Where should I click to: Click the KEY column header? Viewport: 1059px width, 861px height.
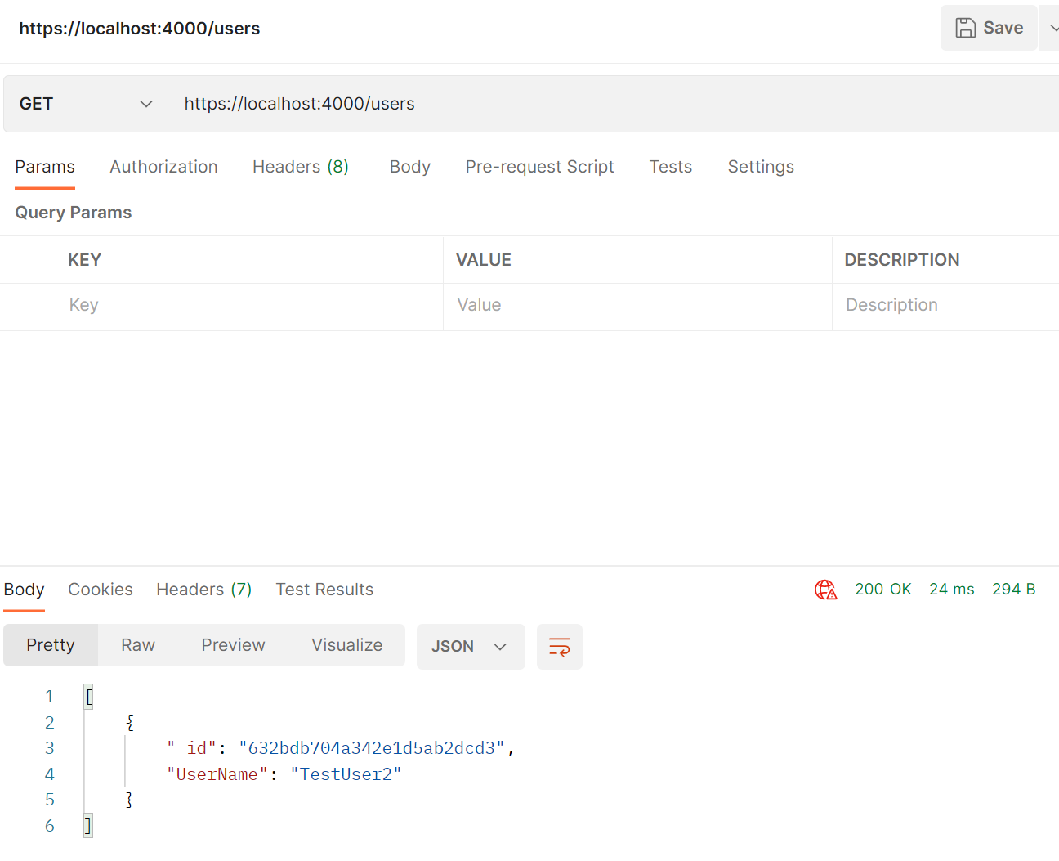[x=84, y=260]
